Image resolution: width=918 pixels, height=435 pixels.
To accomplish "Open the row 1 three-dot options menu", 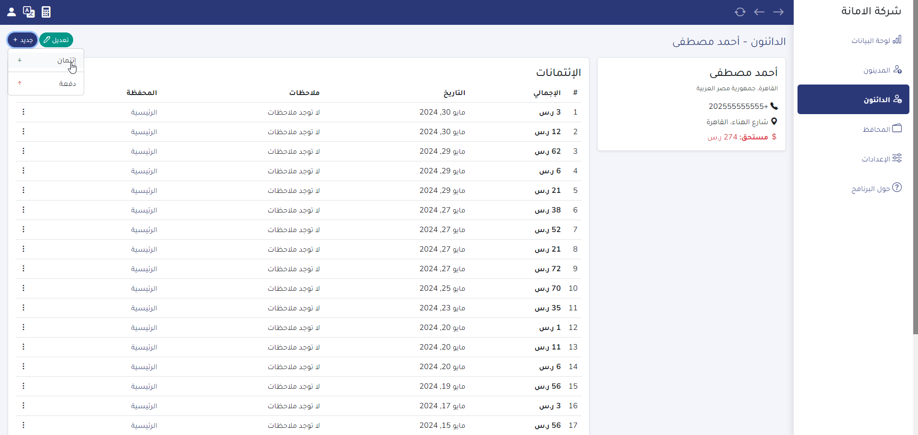I will click(23, 112).
